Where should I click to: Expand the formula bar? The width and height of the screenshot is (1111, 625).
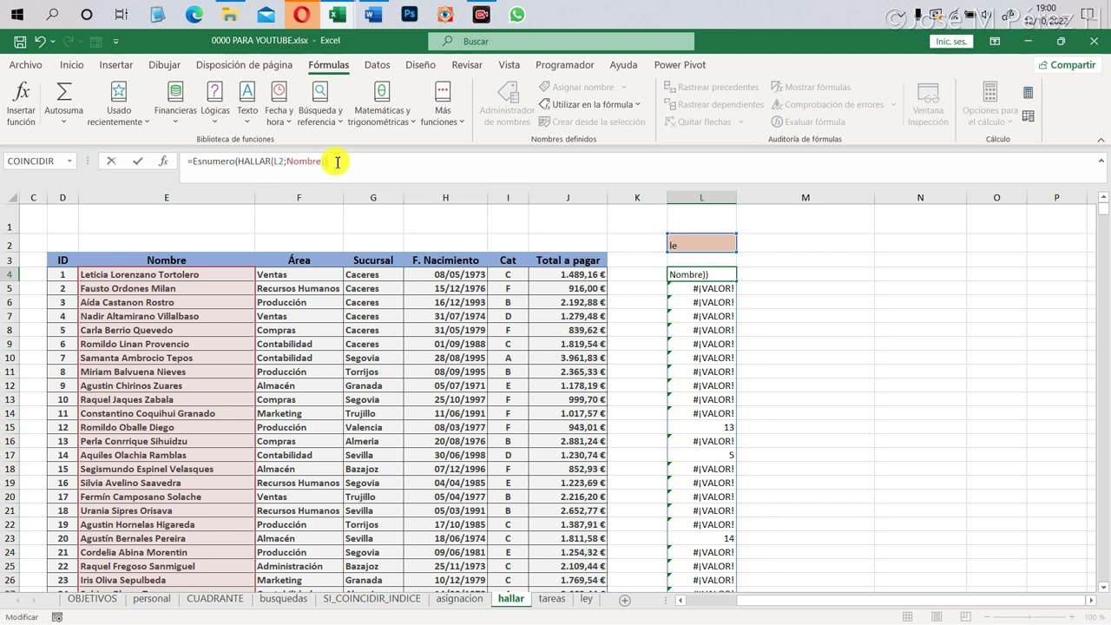click(x=1101, y=161)
